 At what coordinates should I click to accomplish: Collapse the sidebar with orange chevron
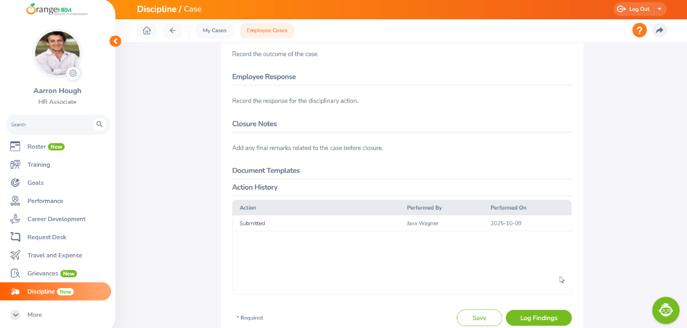pos(115,41)
